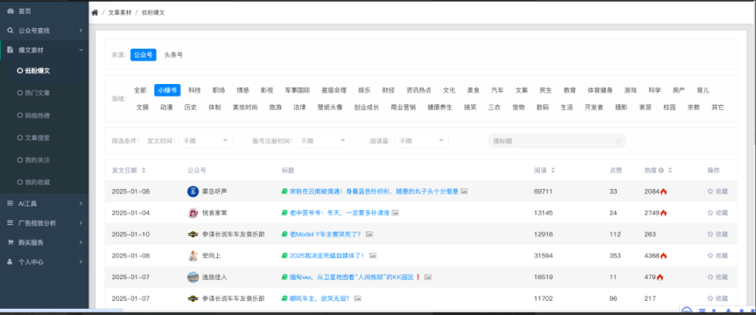Expand the 公众号查找 sidebar menu
This screenshot has height=315, width=756.
(45, 31)
